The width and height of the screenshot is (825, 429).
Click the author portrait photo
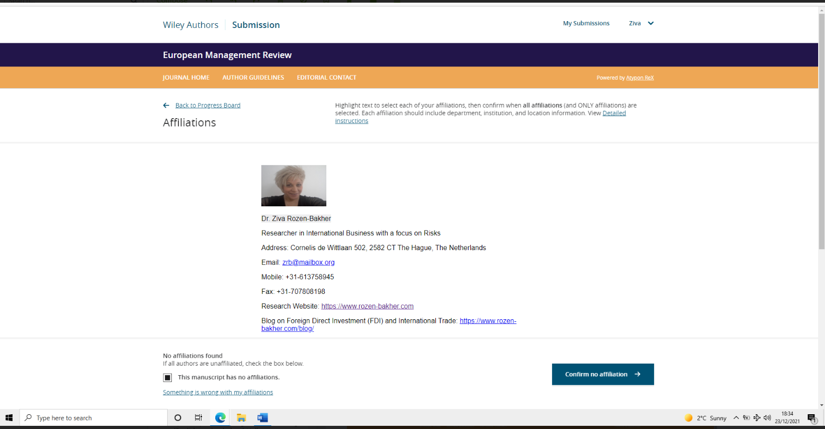294,186
